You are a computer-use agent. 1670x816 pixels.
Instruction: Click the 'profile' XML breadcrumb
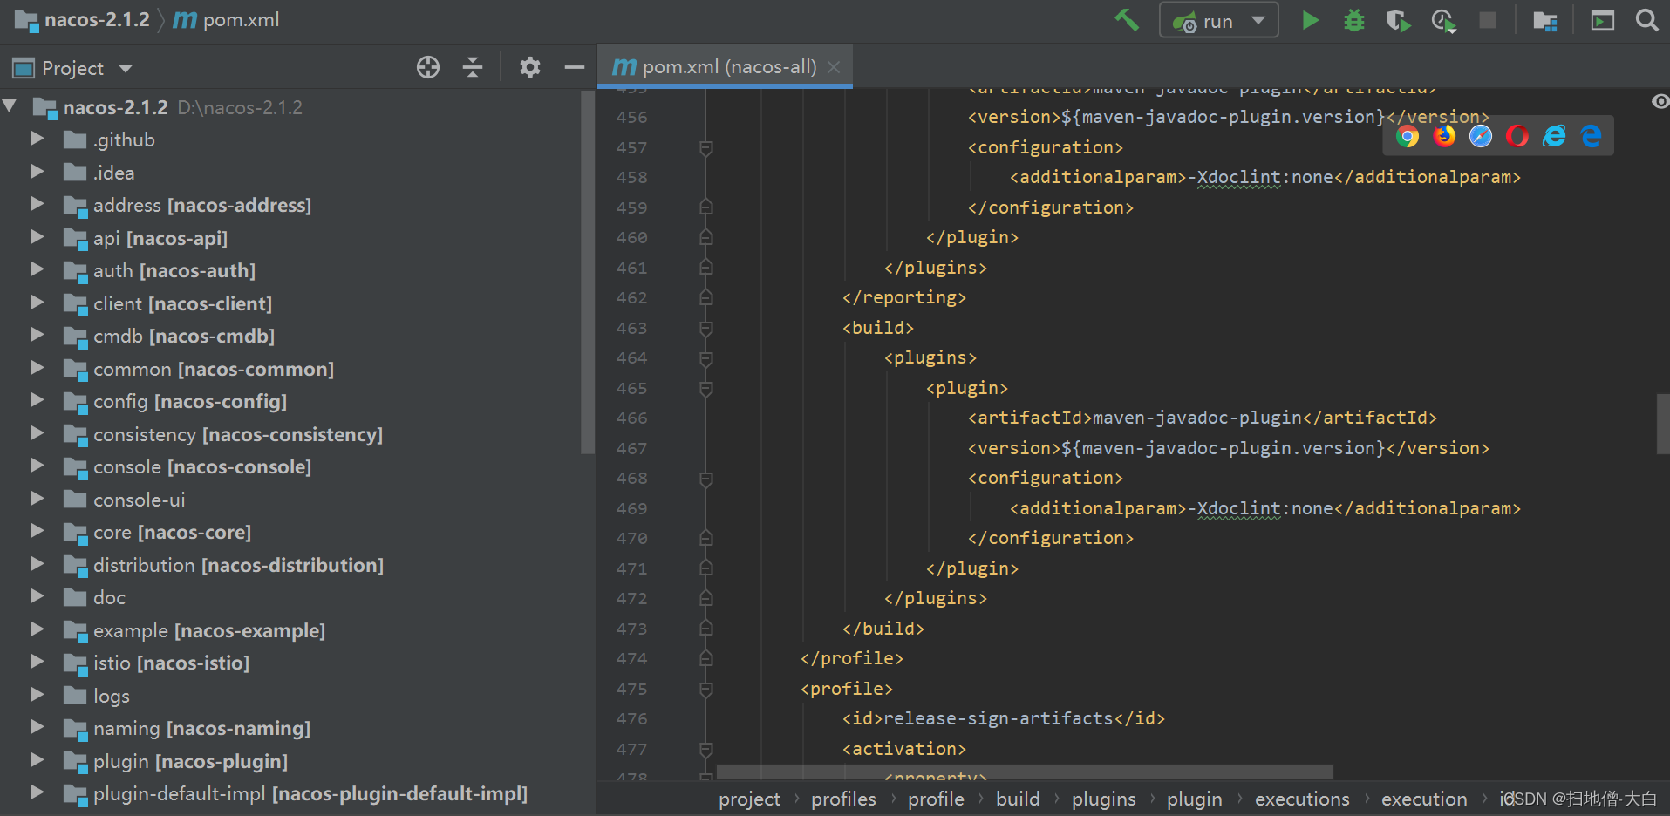point(936,799)
